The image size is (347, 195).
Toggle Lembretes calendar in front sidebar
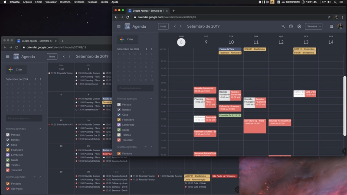point(119,125)
